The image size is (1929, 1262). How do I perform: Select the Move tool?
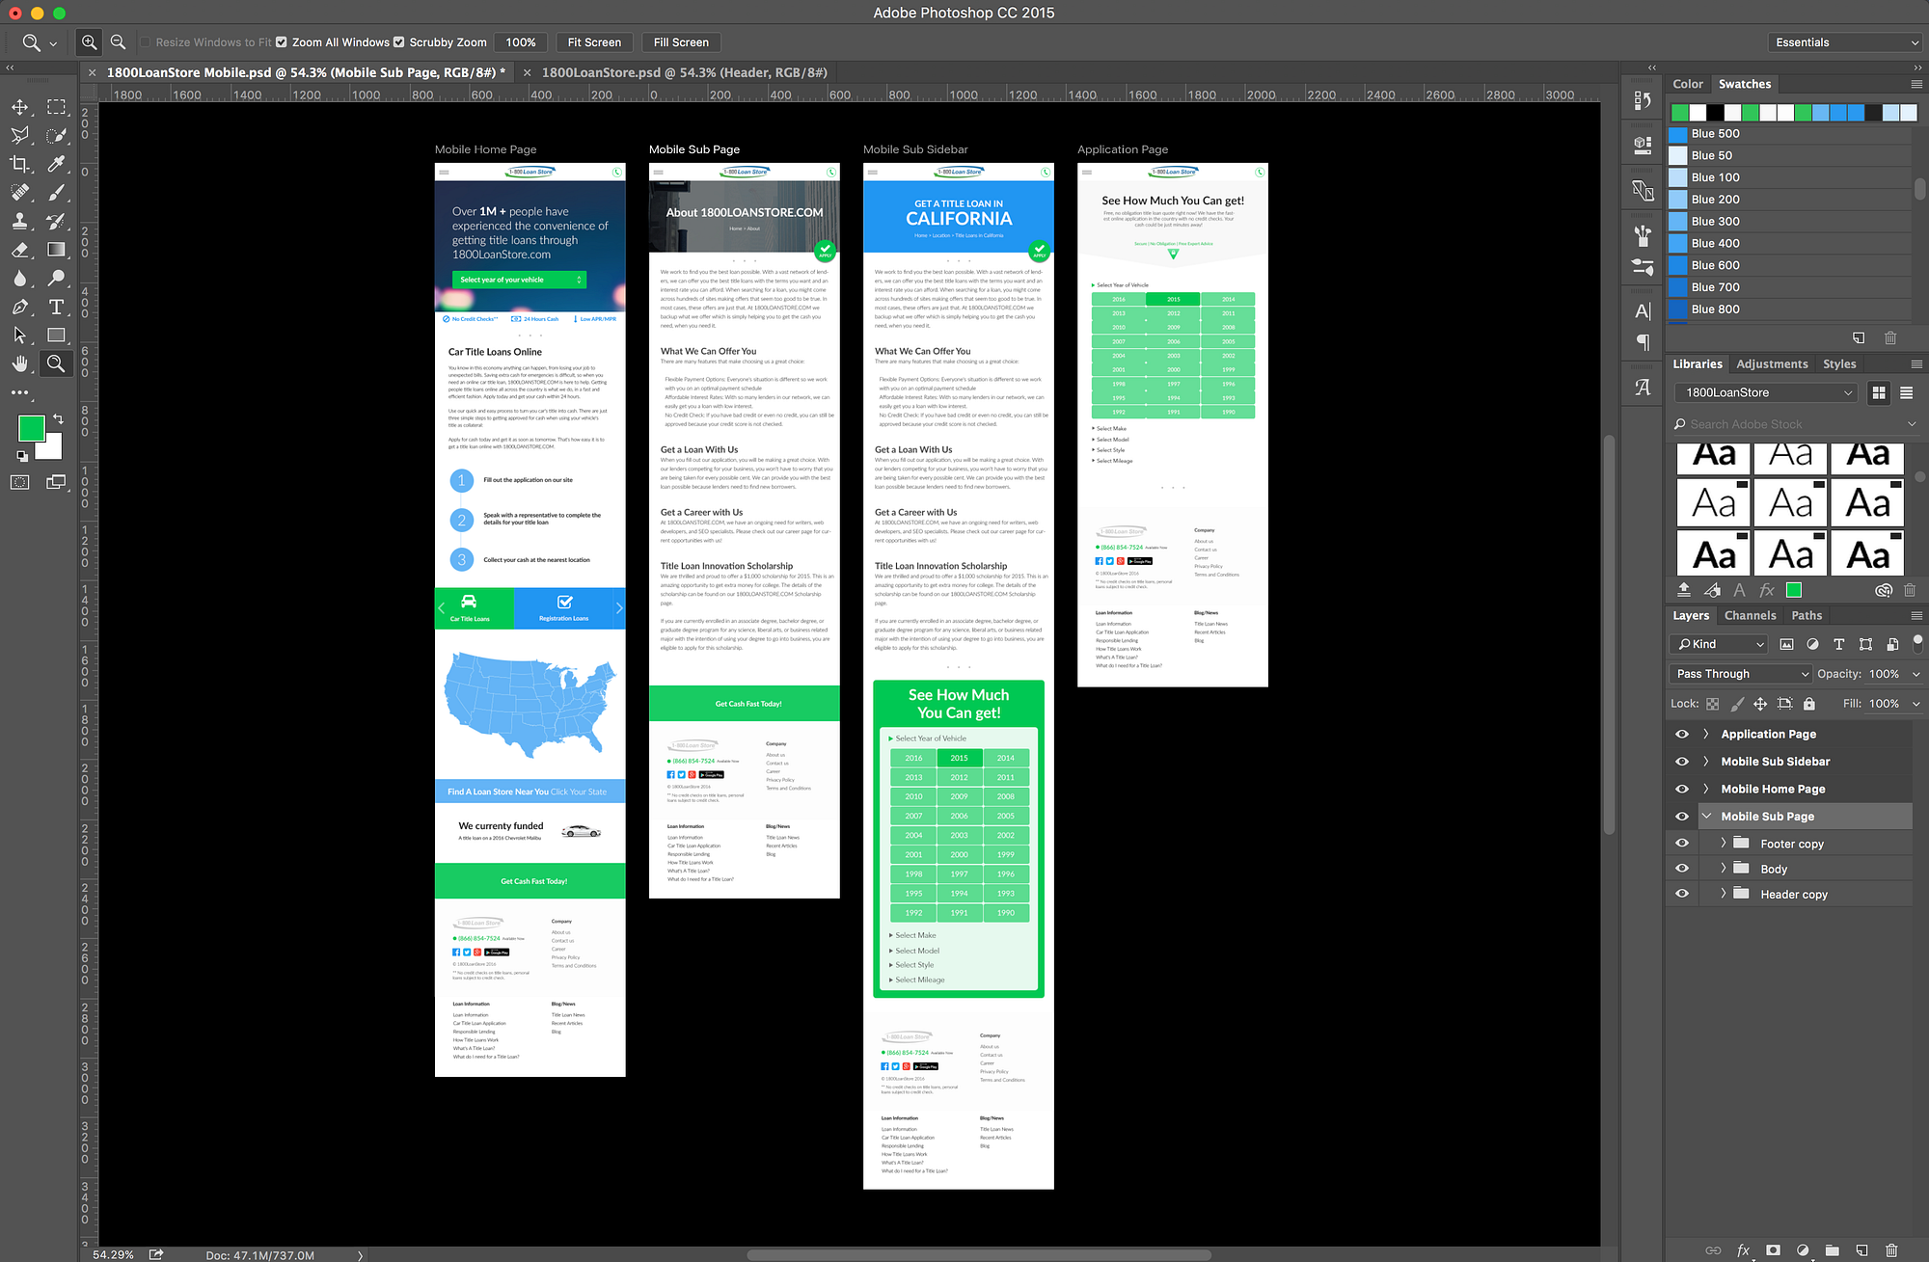[x=19, y=107]
